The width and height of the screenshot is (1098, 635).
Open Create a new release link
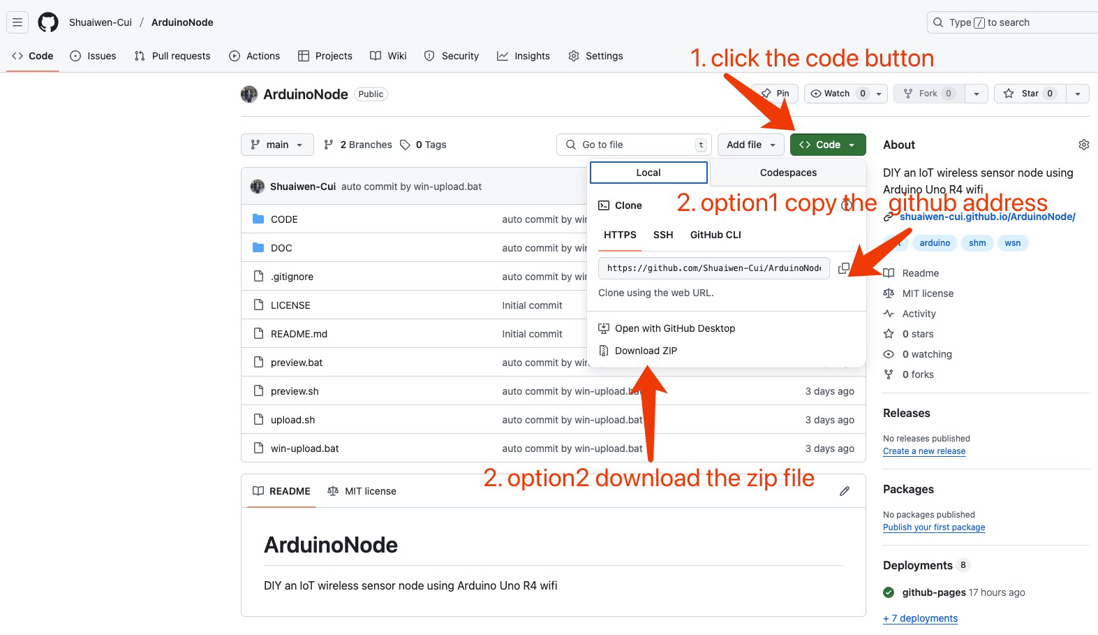[923, 451]
